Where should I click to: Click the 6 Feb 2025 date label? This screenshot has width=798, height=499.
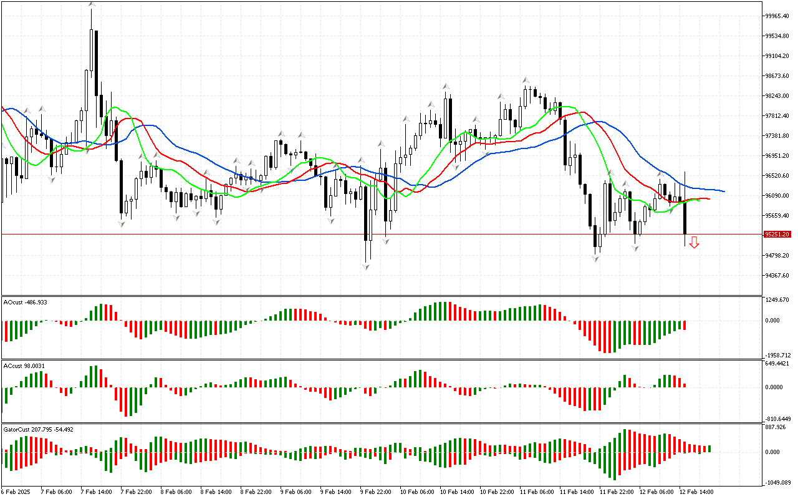pos(15,492)
